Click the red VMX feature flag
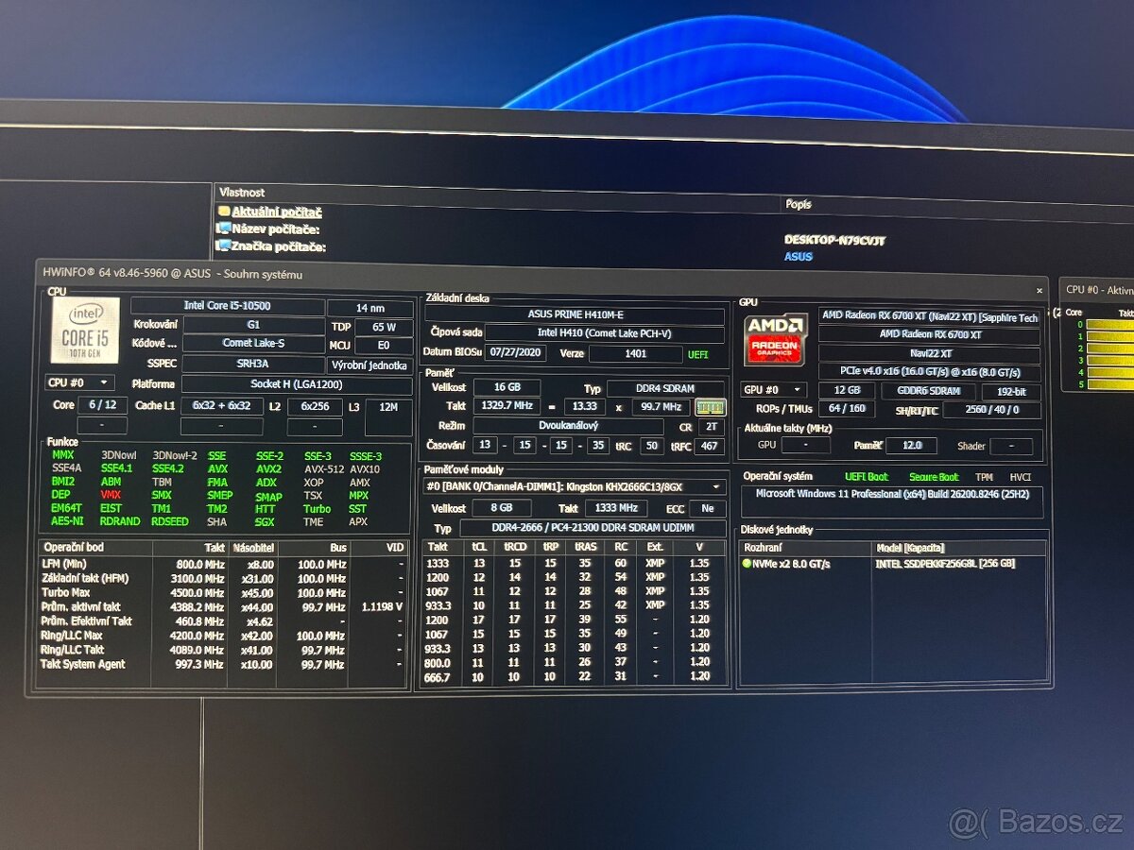The height and width of the screenshot is (850, 1134). click(111, 495)
